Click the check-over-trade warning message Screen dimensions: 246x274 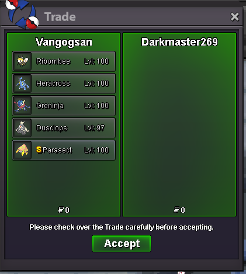(x=122, y=227)
